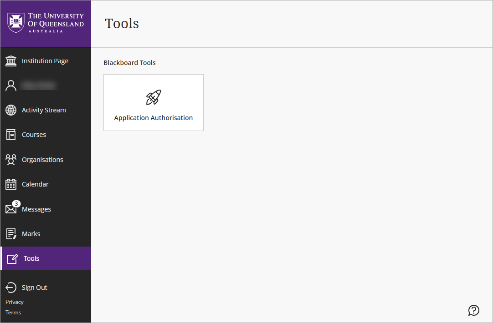
Task: Click the Messages envelope icon
Action: [x=11, y=209]
